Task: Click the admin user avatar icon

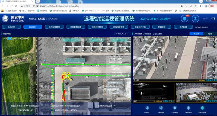Action: (x=195, y=18)
